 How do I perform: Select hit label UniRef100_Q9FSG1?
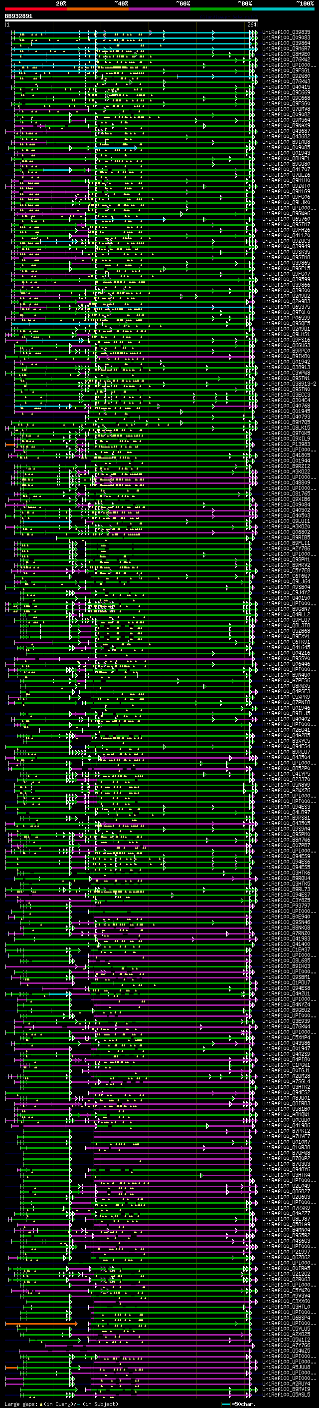pos(286,70)
